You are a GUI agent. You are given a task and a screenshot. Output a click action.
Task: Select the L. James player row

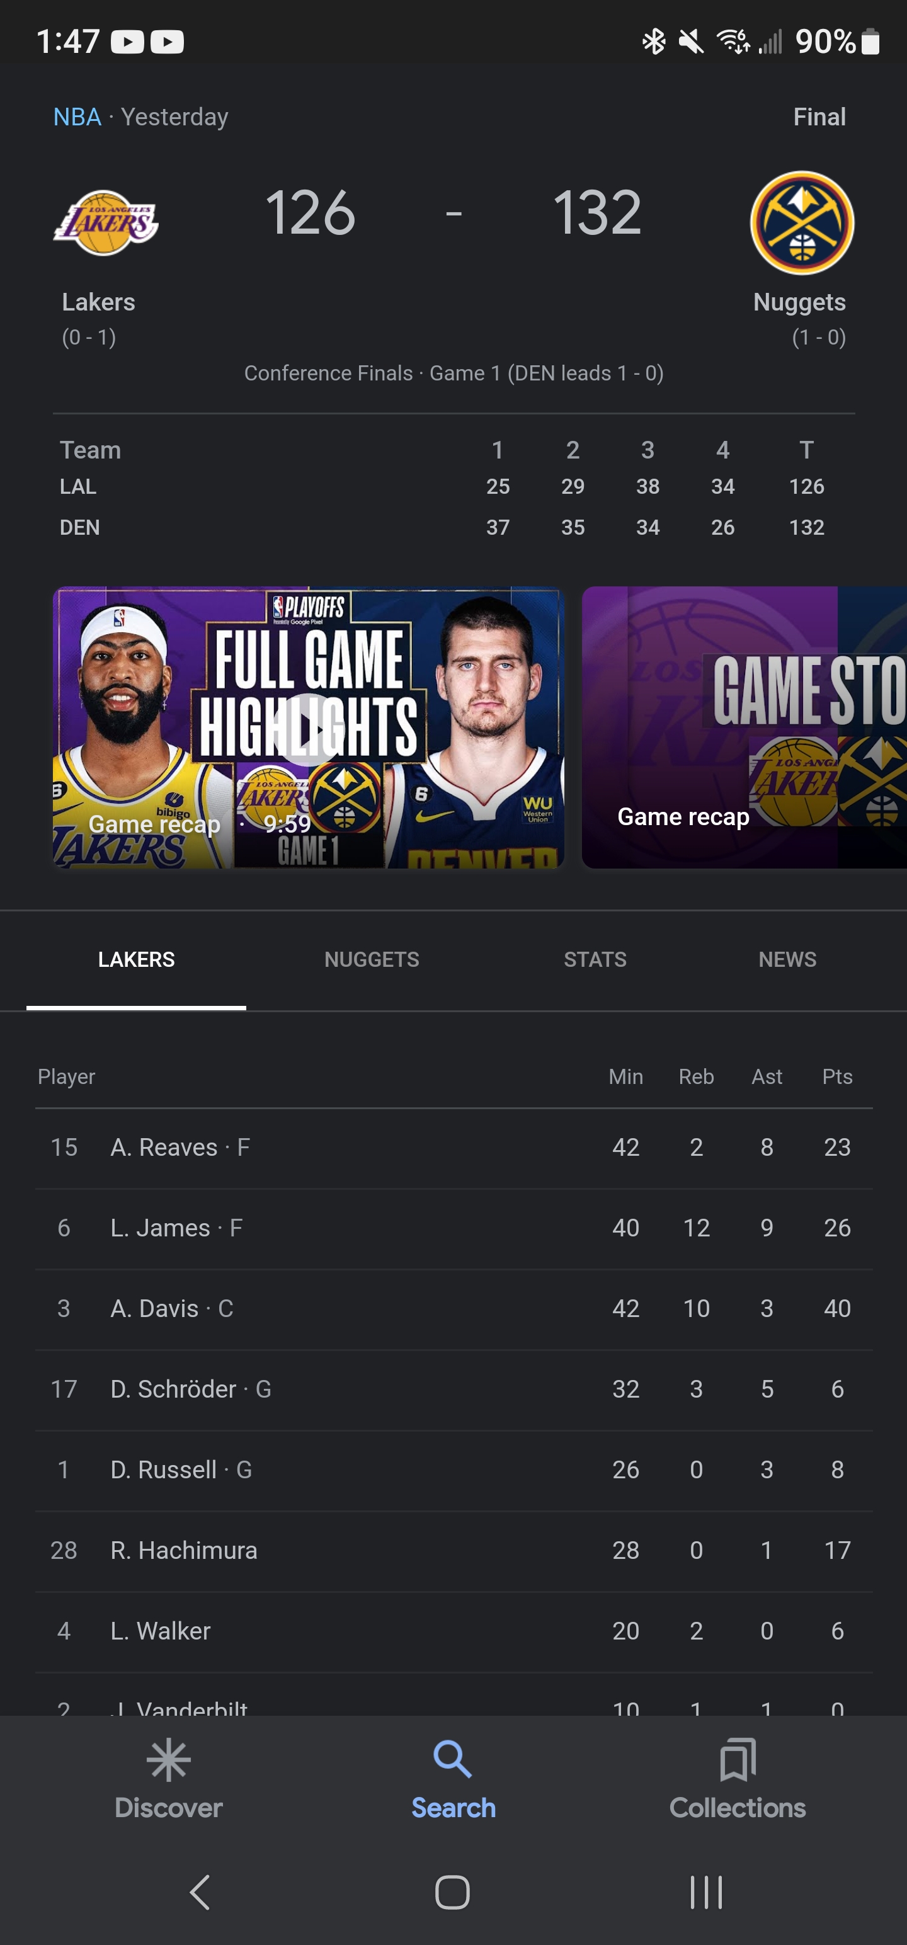pyautogui.click(x=453, y=1228)
